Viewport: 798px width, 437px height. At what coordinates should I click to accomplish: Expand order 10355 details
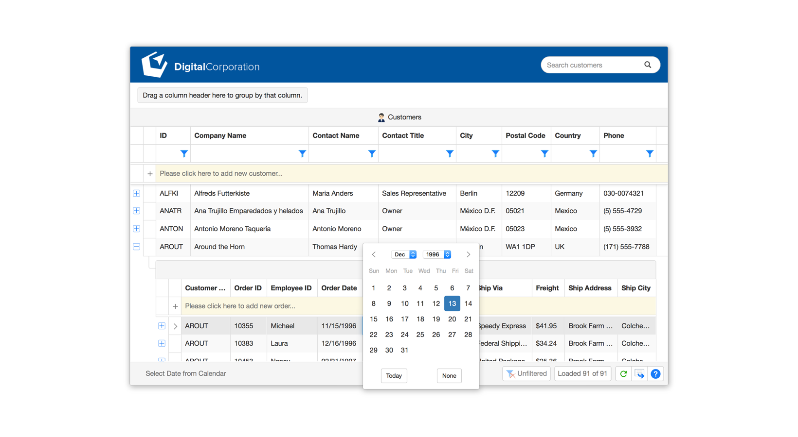click(x=162, y=326)
